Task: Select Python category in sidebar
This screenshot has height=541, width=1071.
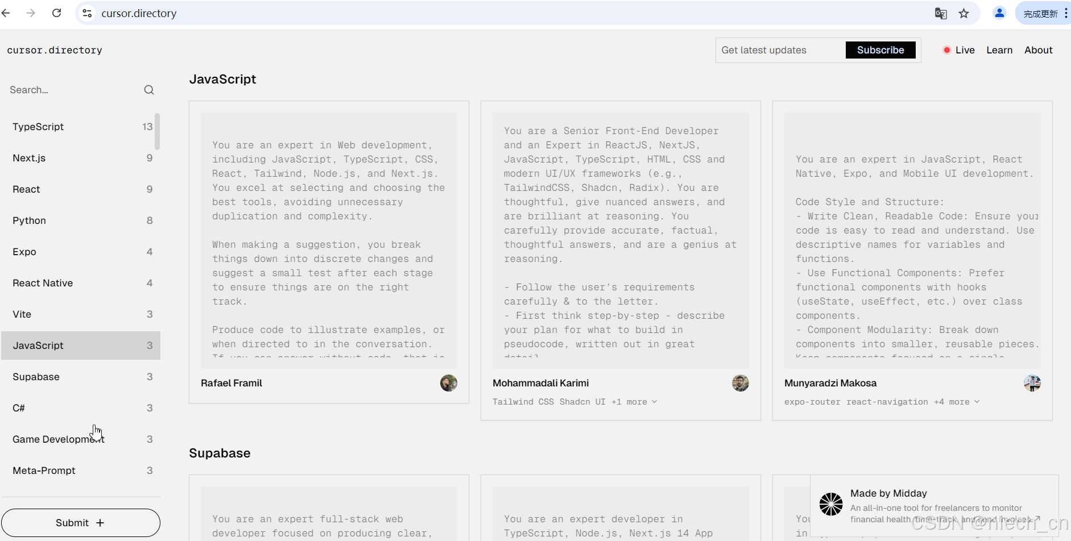Action: [81, 220]
